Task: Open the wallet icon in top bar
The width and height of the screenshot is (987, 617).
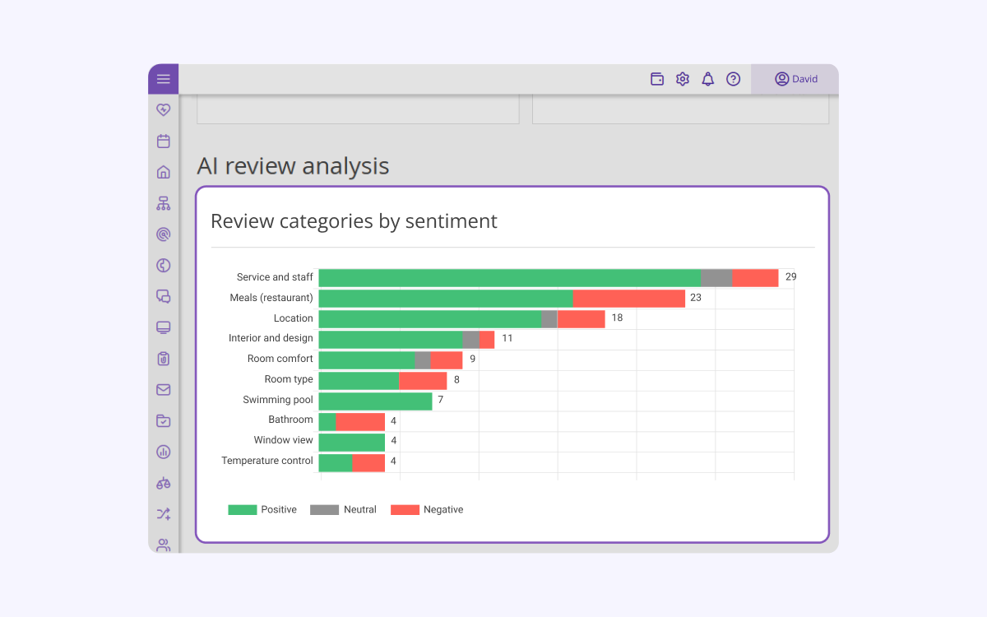Action: click(657, 79)
